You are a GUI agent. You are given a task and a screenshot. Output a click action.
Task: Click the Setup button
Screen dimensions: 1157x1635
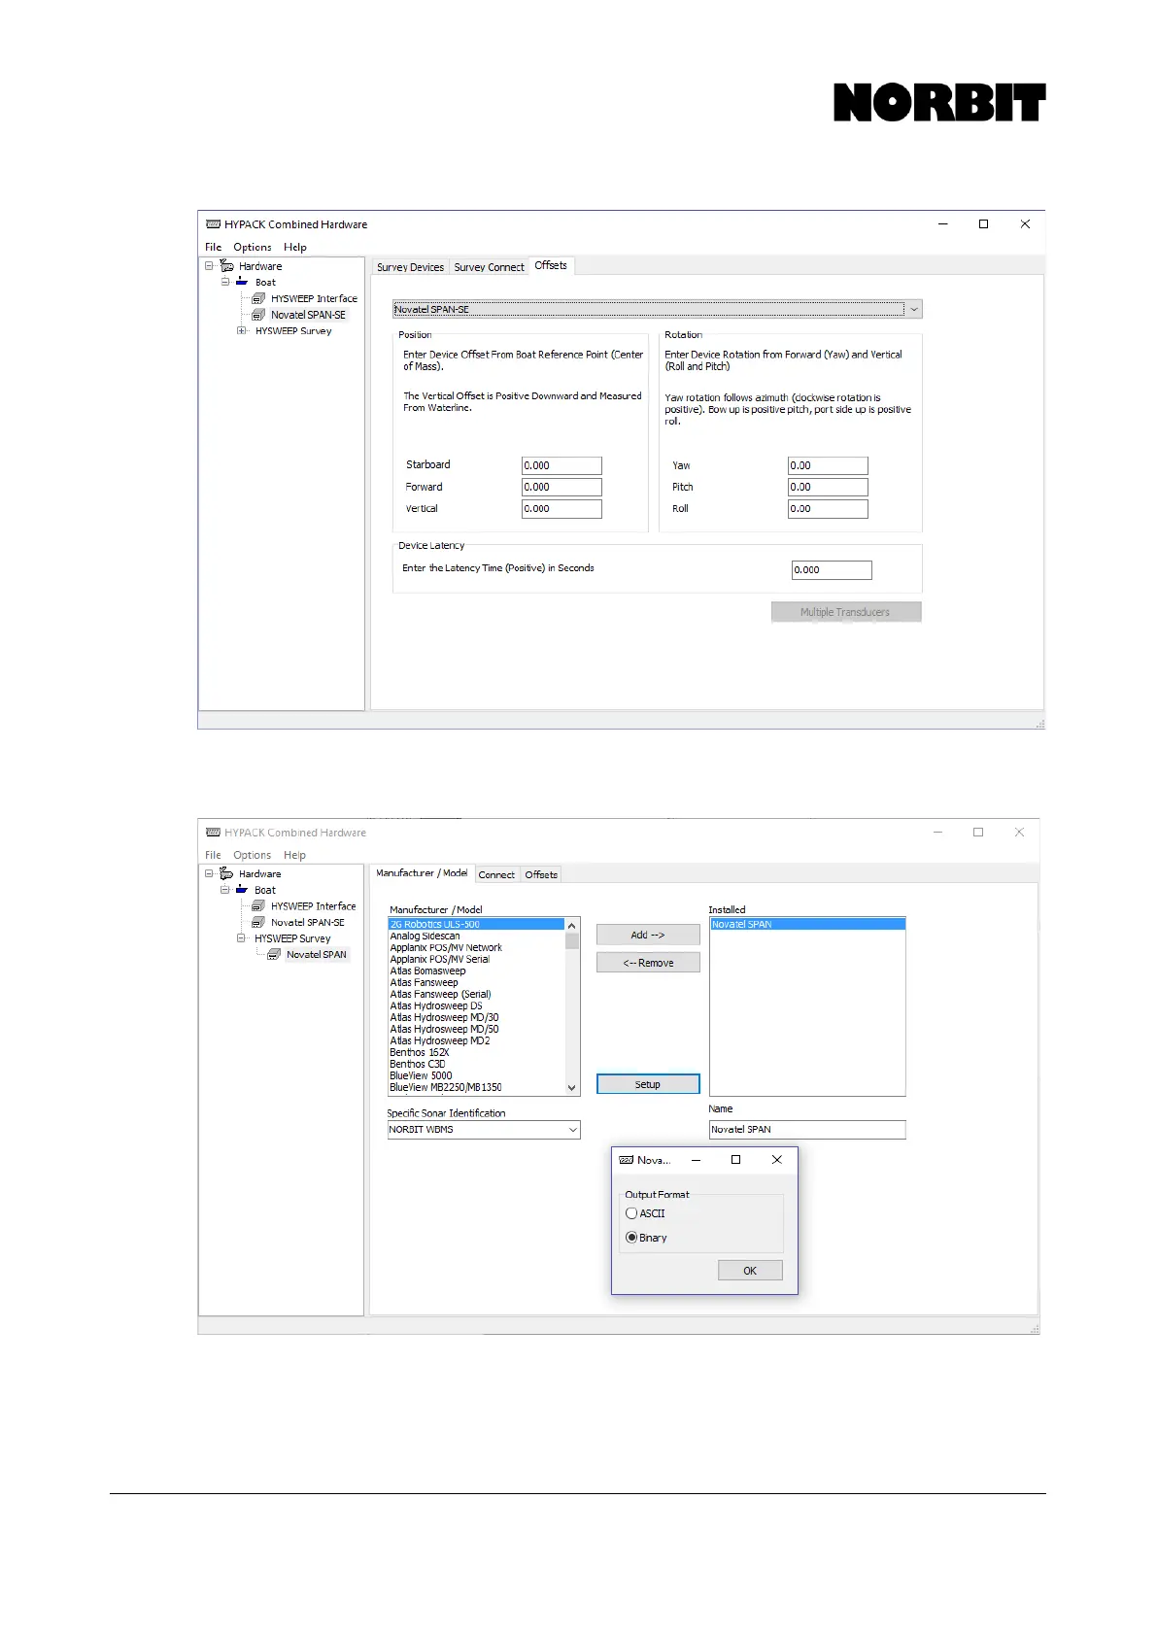648,1084
